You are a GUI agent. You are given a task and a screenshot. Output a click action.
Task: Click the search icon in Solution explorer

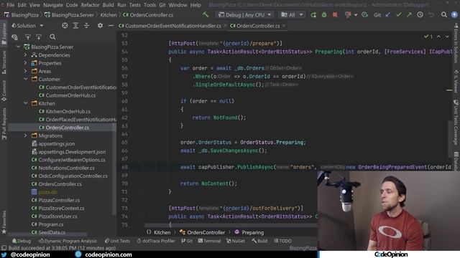tap(52, 37)
